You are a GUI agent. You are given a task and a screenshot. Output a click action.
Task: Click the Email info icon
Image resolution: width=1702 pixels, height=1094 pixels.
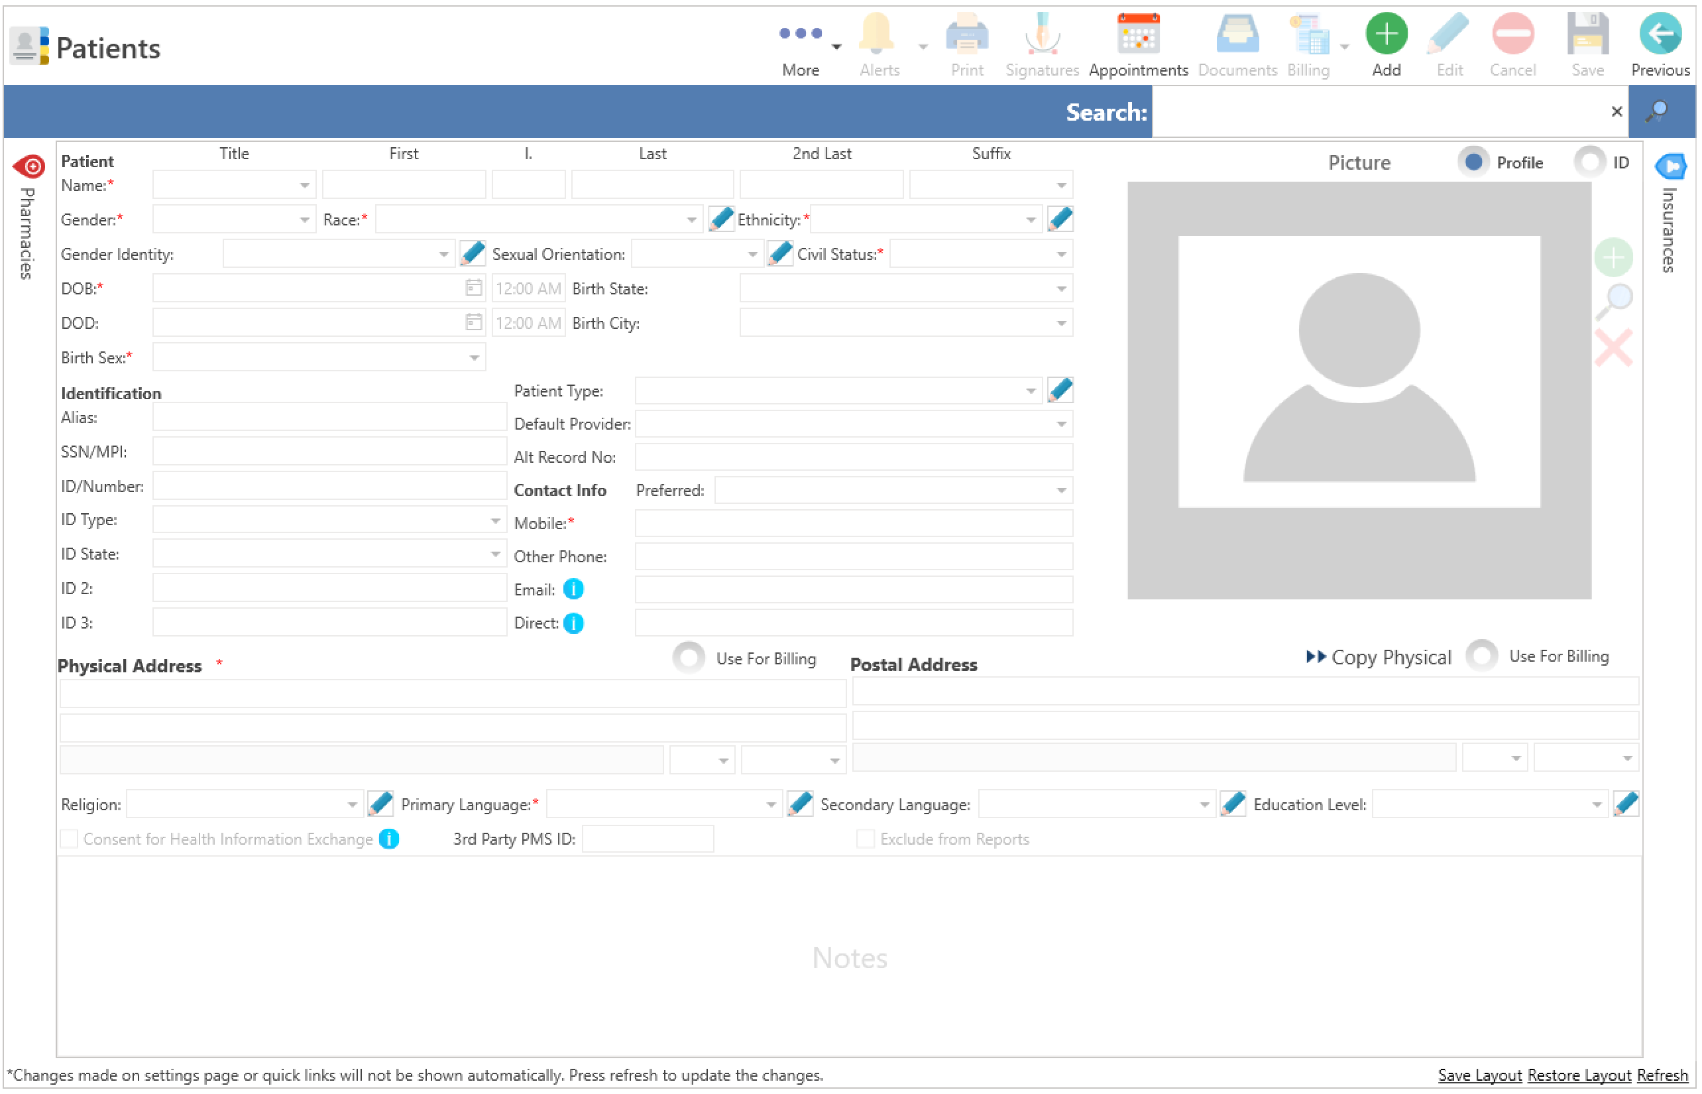coord(574,589)
